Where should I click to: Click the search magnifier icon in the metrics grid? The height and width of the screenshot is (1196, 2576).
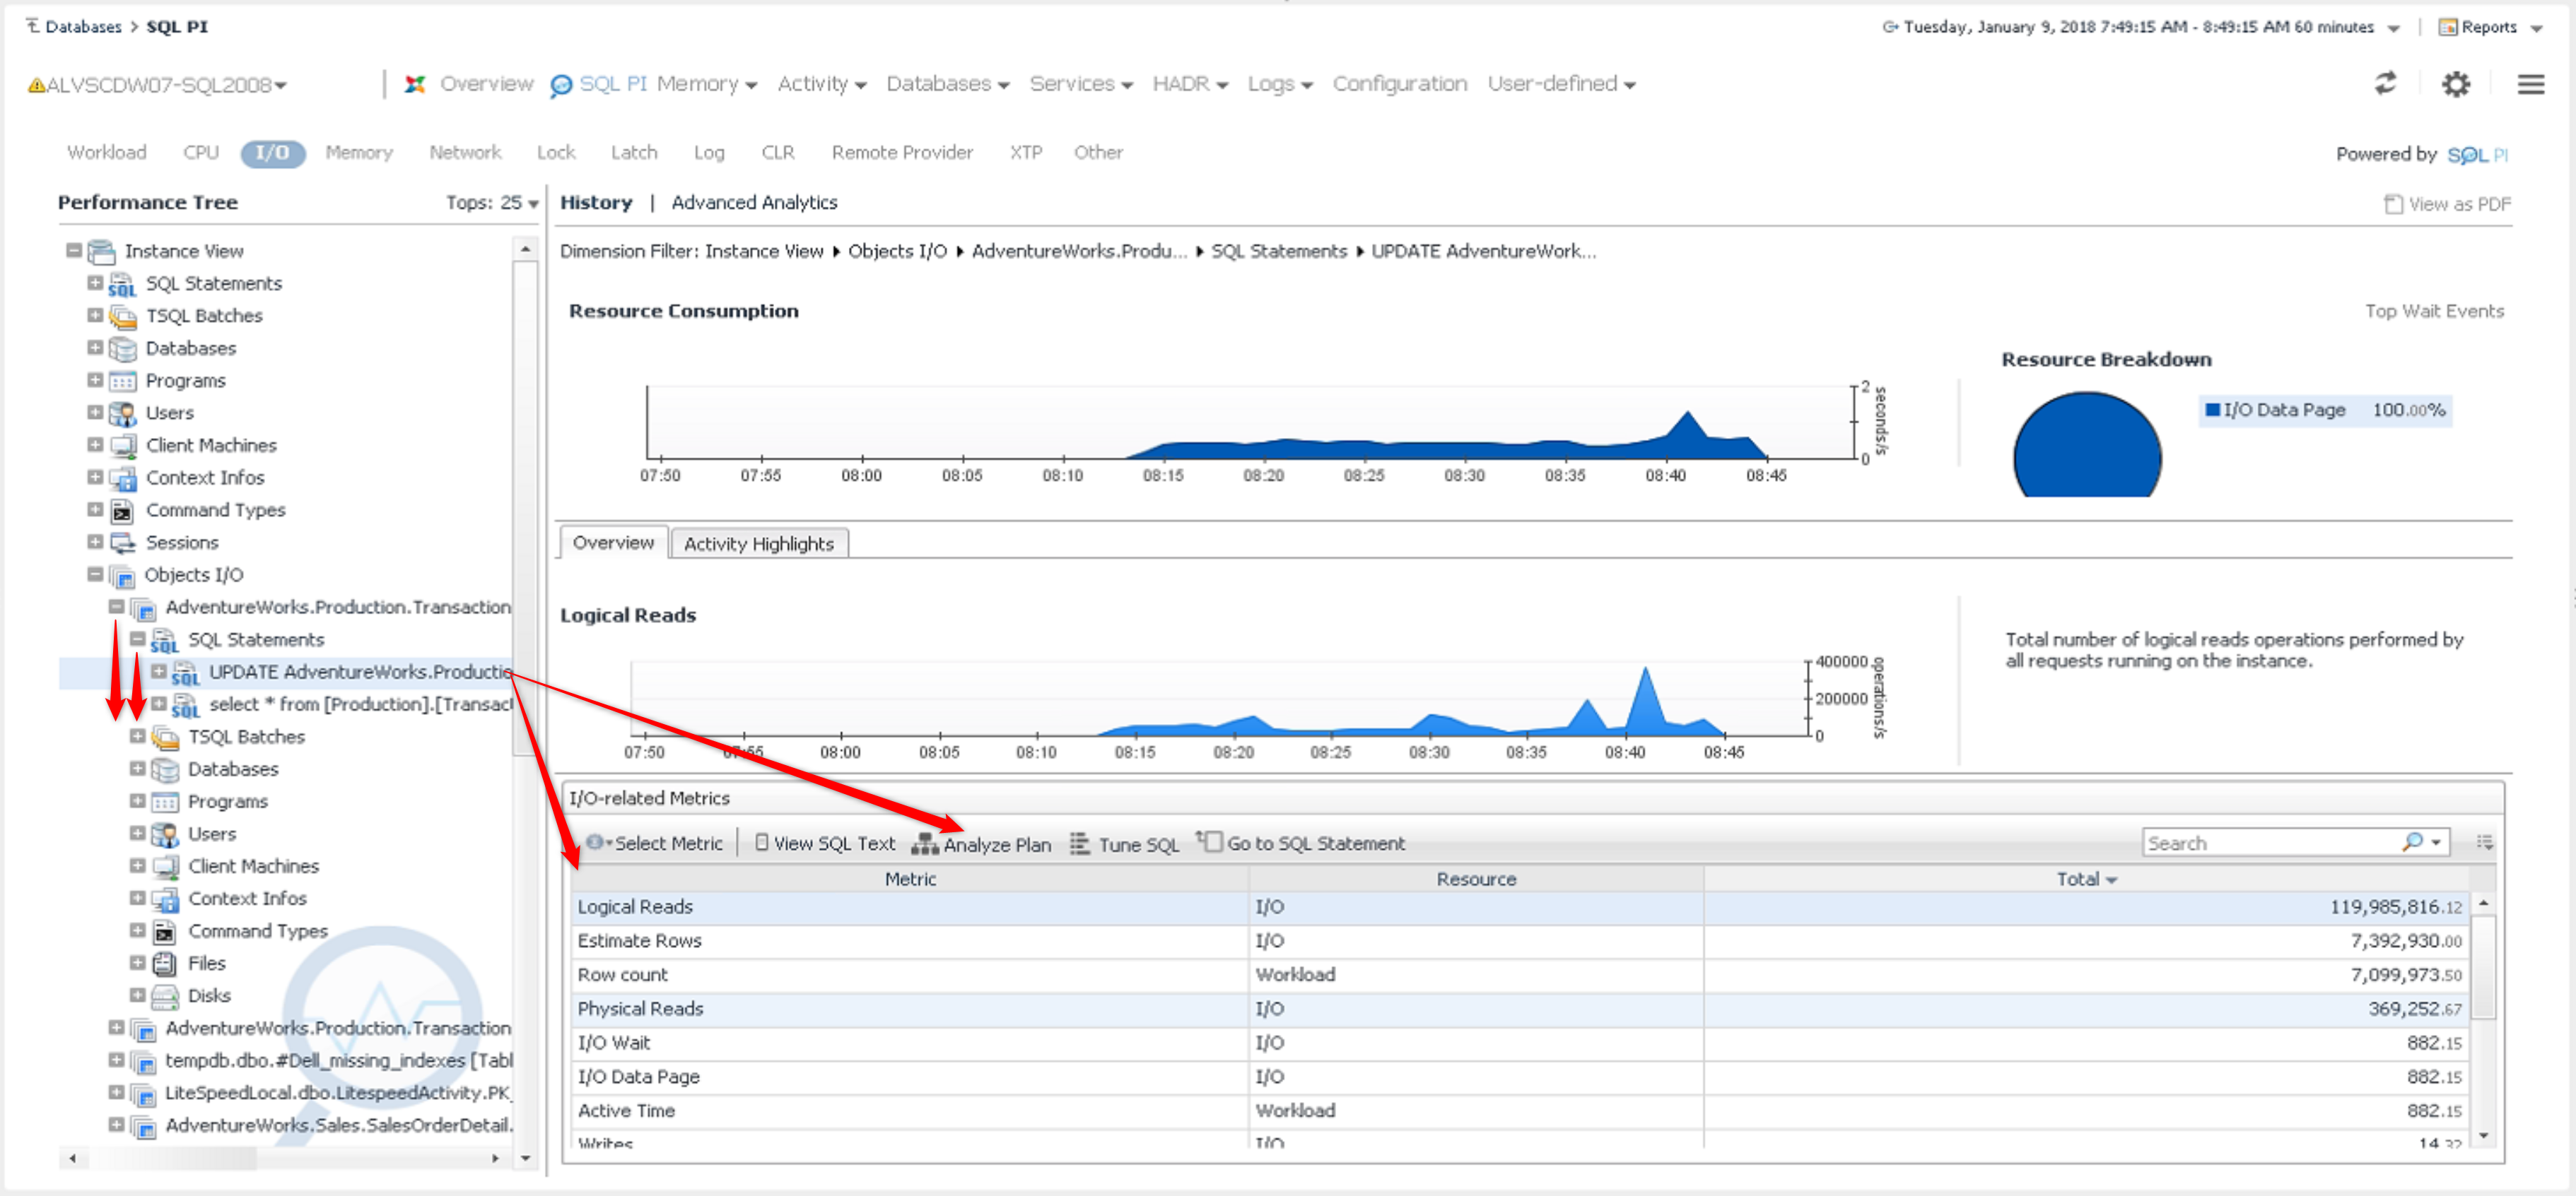coord(2412,842)
